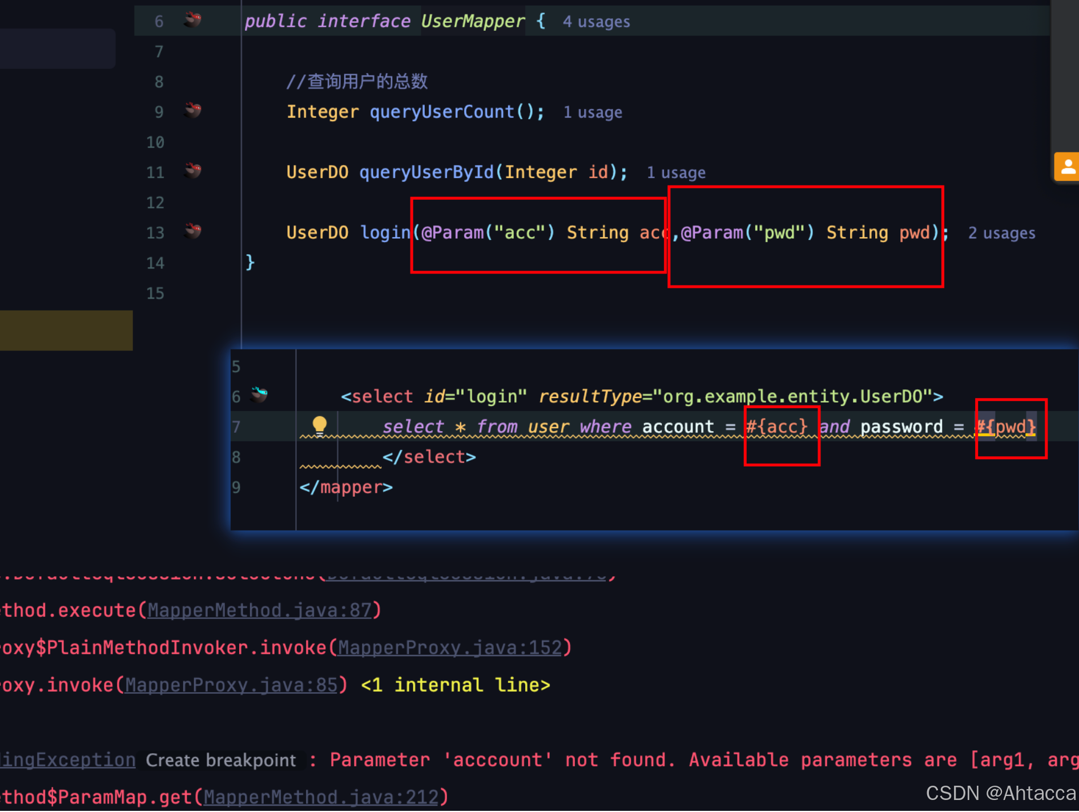1079x812 pixels.
Task: Open the '1 usage' hint after queryUserById
Action: point(676,173)
